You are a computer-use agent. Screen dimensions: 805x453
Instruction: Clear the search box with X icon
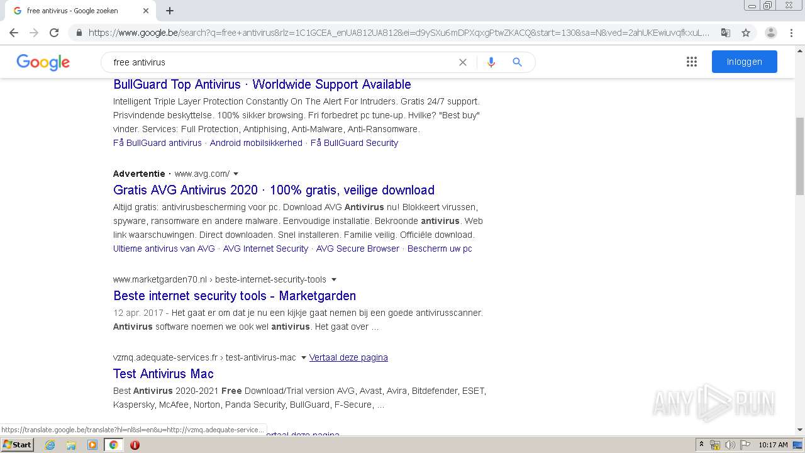click(463, 62)
